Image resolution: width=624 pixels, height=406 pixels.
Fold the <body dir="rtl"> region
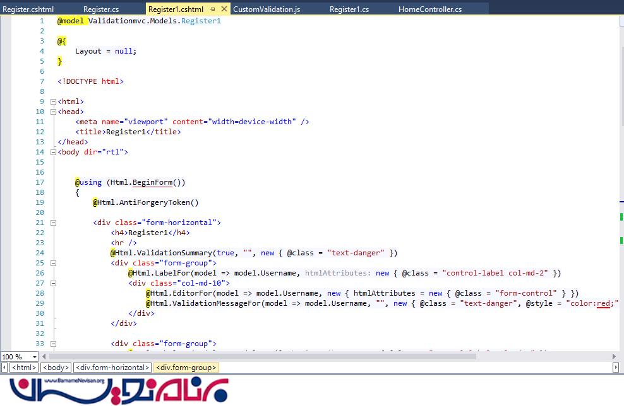[x=53, y=152]
